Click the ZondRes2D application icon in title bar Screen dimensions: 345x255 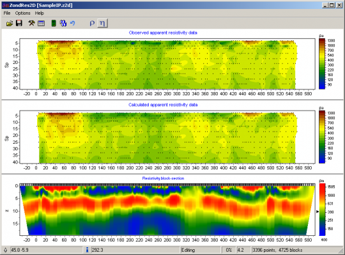tap(5, 5)
